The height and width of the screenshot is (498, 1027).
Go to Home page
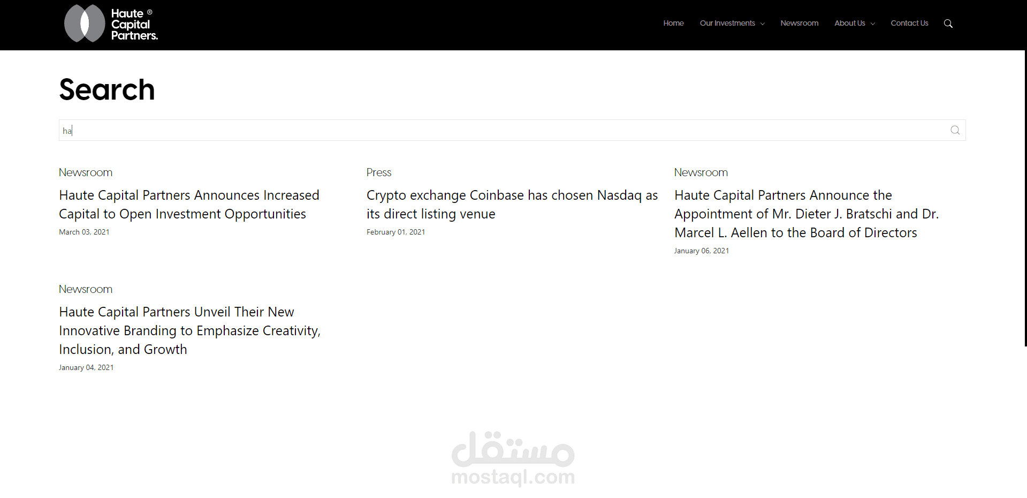tap(673, 23)
